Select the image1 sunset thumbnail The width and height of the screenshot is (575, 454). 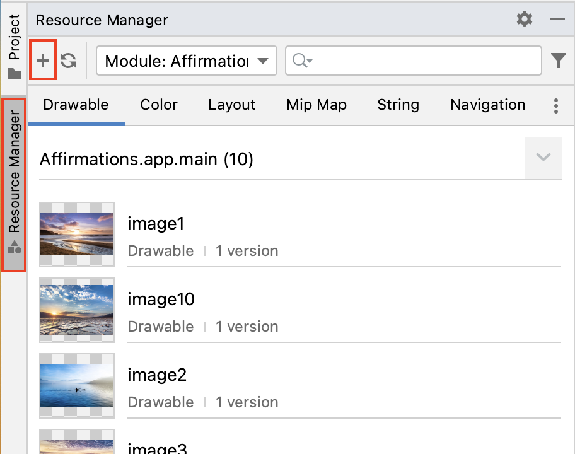point(77,235)
